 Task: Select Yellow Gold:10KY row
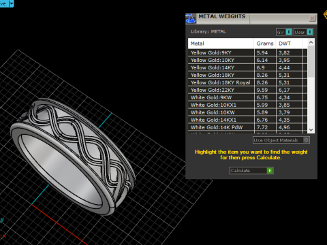pos(247,60)
